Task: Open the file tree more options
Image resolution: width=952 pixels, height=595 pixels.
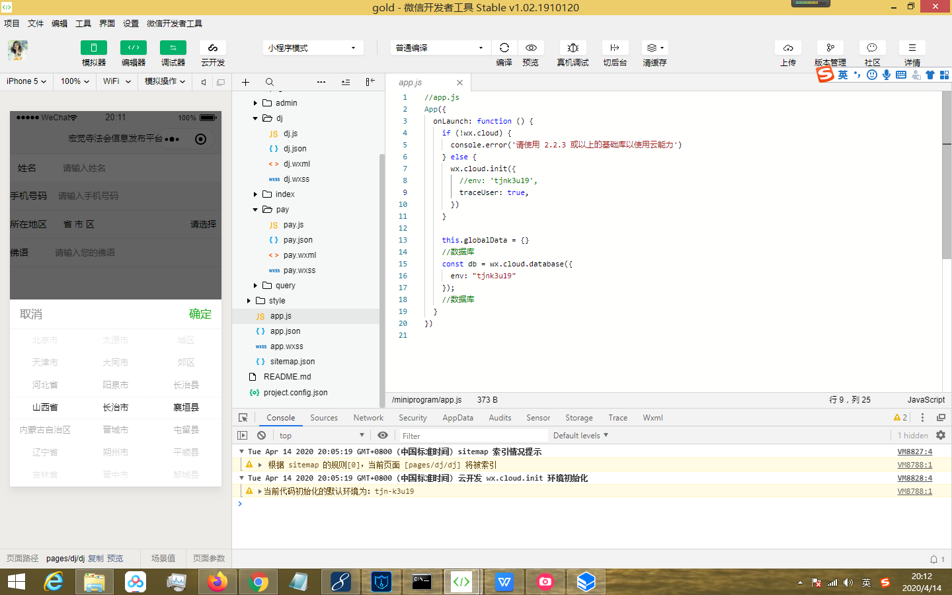Action: (x=321, y=82)
